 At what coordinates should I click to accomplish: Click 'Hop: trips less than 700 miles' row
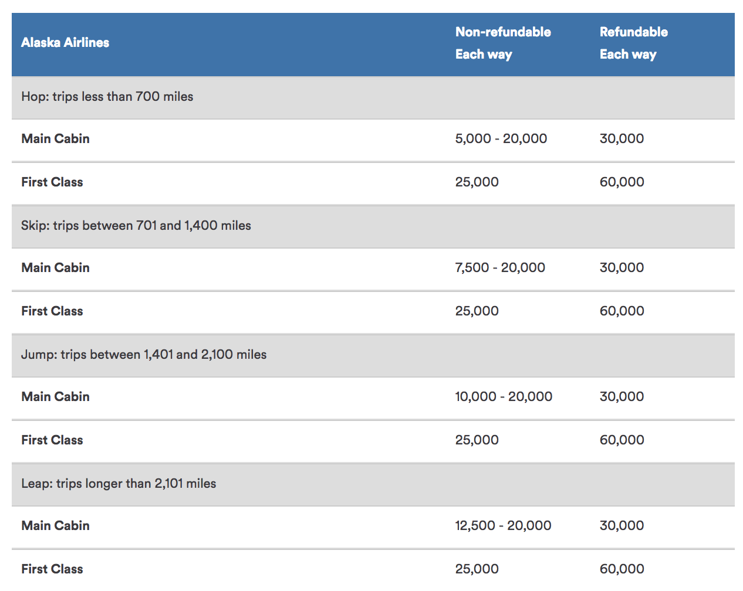[x=373, y=98]
